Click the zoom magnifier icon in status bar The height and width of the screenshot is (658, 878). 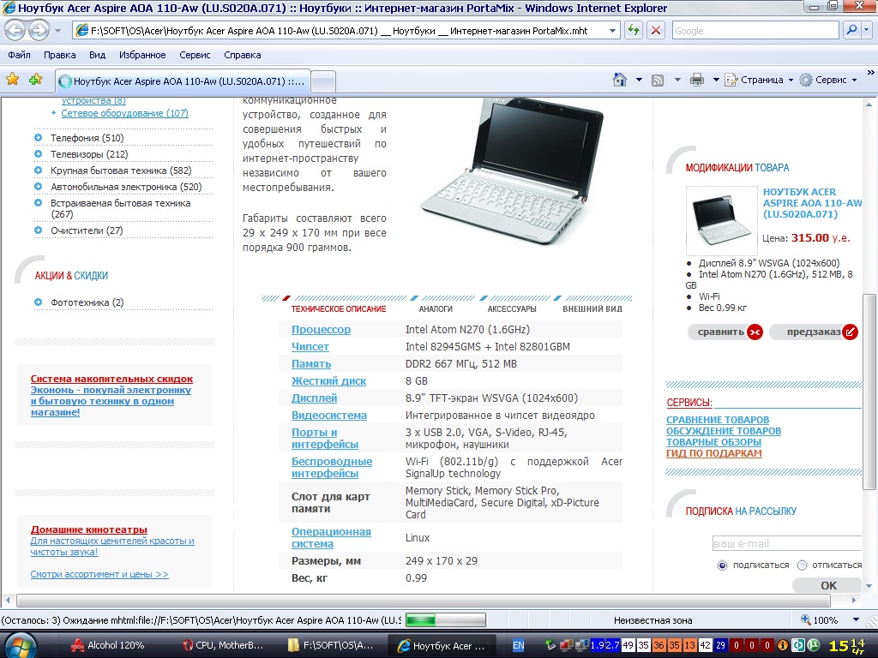click(x=806, y=620)
